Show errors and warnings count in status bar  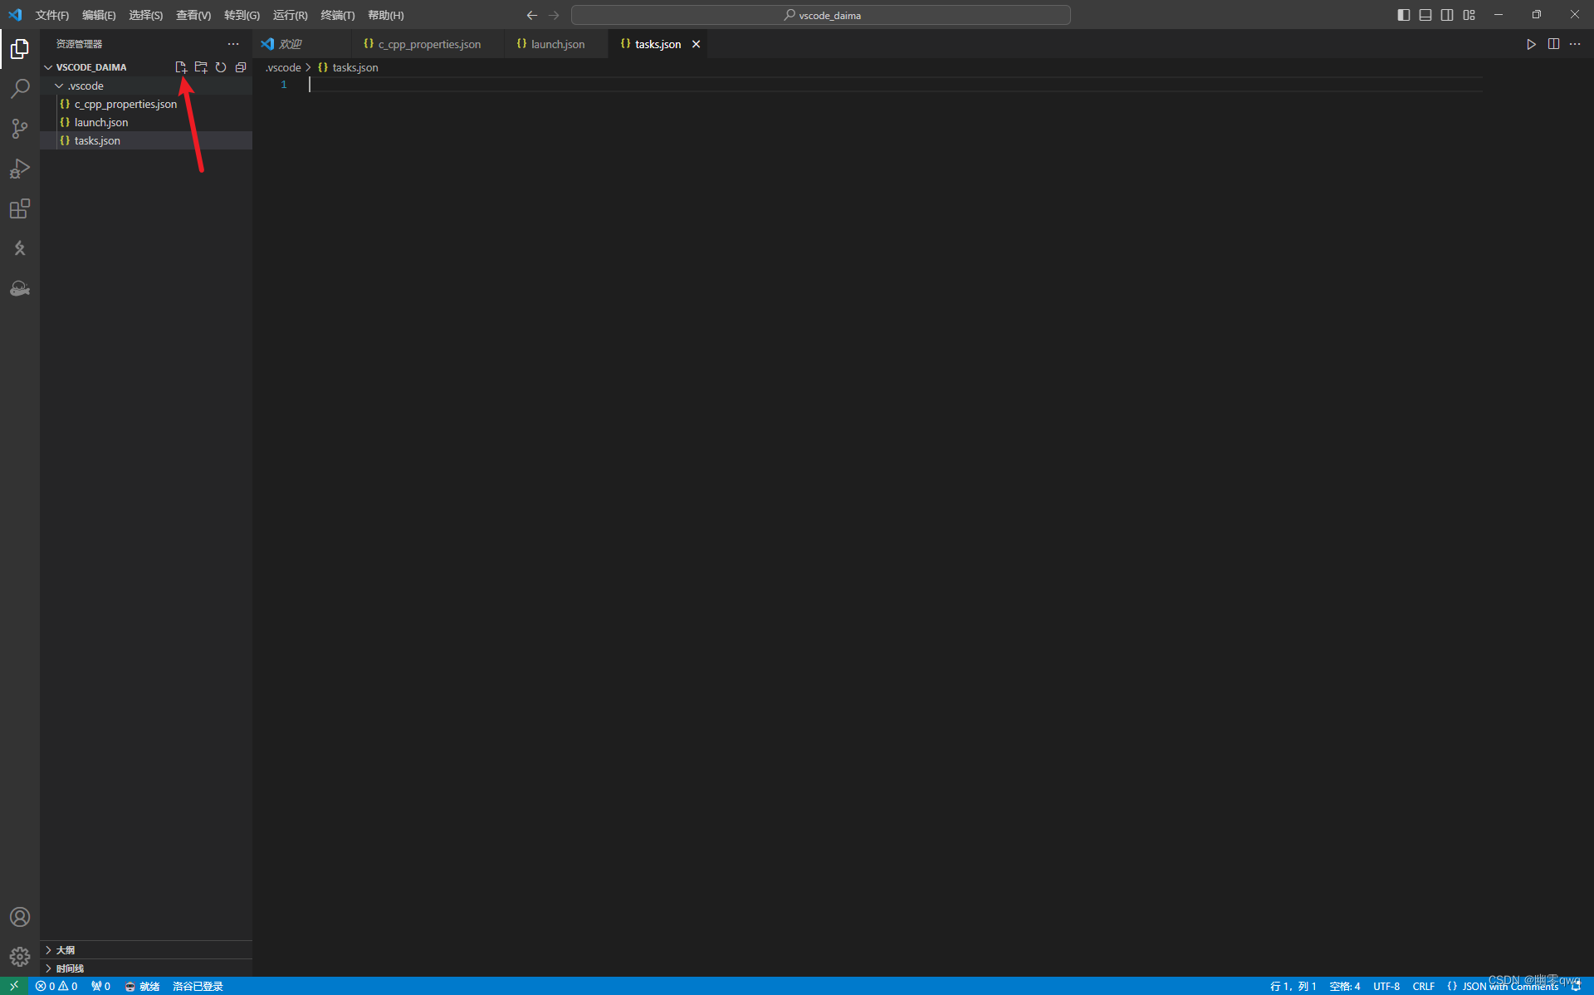(x=56, y=986)
